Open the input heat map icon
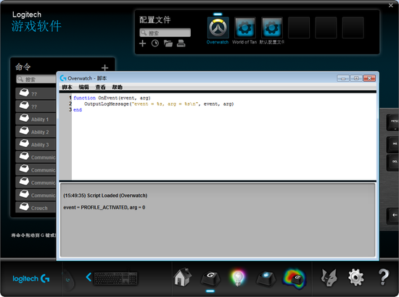 294,279
